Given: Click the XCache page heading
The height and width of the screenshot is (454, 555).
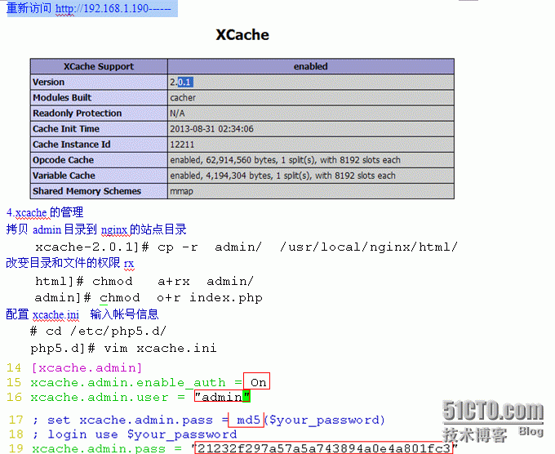Looking at the screenshot, I should click(242, 35).
